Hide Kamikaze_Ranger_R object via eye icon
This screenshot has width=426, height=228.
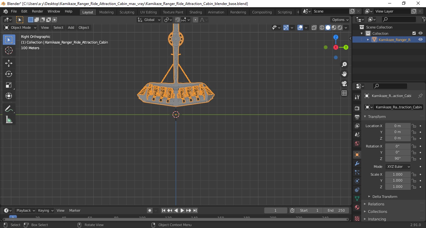[420, 39]
